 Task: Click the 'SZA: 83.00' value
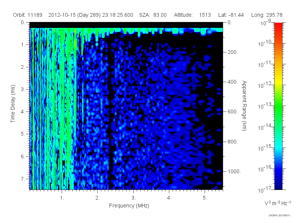click(x=153, y=15)
